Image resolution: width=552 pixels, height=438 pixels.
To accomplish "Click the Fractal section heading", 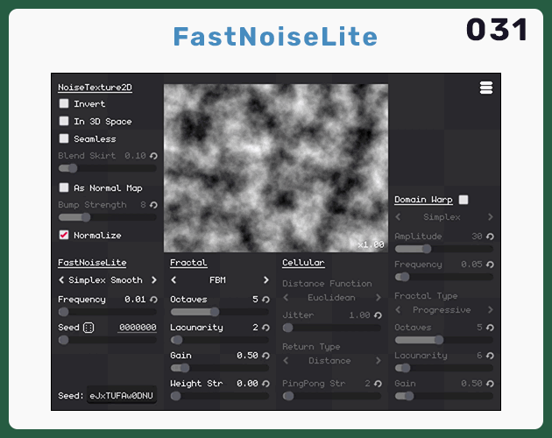I will coord(188,263).
